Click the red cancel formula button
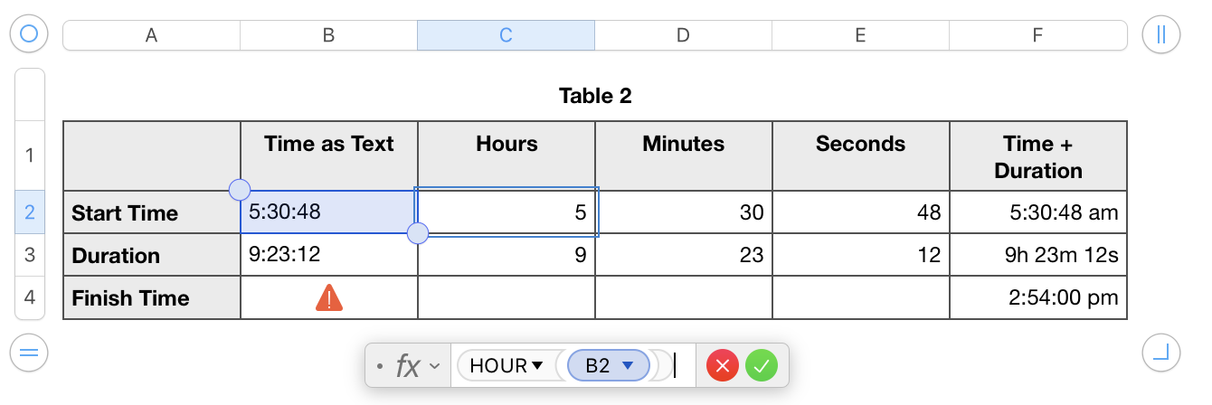The width and height of the screenshot is (1212, 405). 722,366
